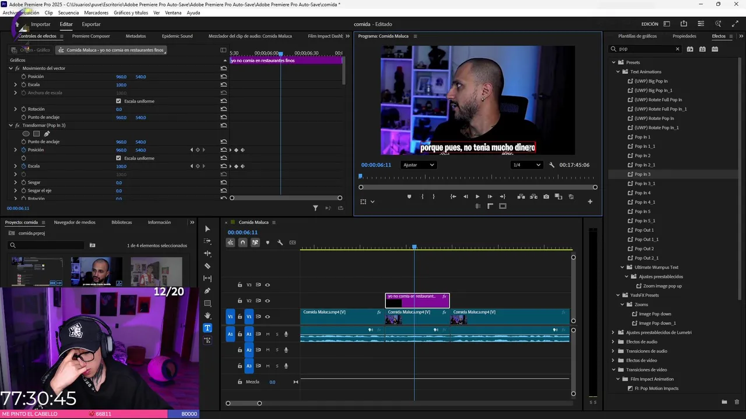Expand the Segar parameter
This screenshot has height=419, width=746.
(16, 182)
